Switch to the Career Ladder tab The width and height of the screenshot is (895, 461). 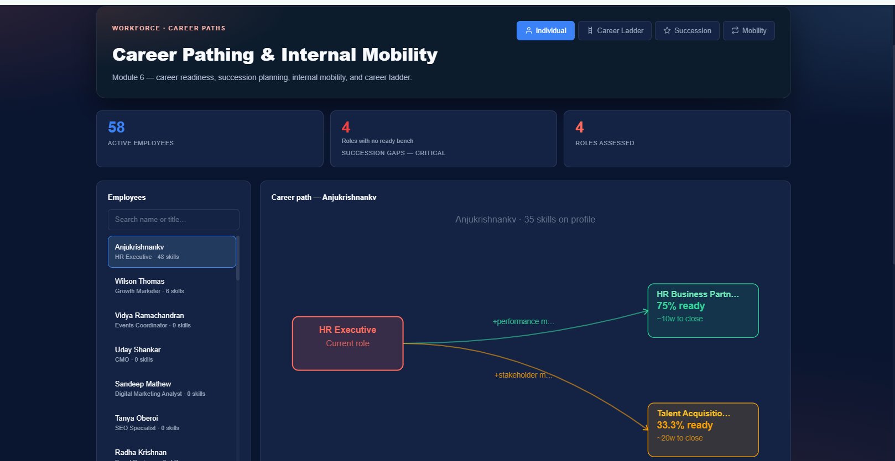click(615, 31)
